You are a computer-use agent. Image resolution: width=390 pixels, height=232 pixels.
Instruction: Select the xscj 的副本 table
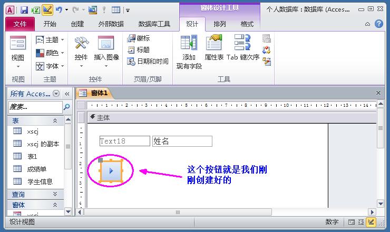pyautogui.click(x=36, y=144)
